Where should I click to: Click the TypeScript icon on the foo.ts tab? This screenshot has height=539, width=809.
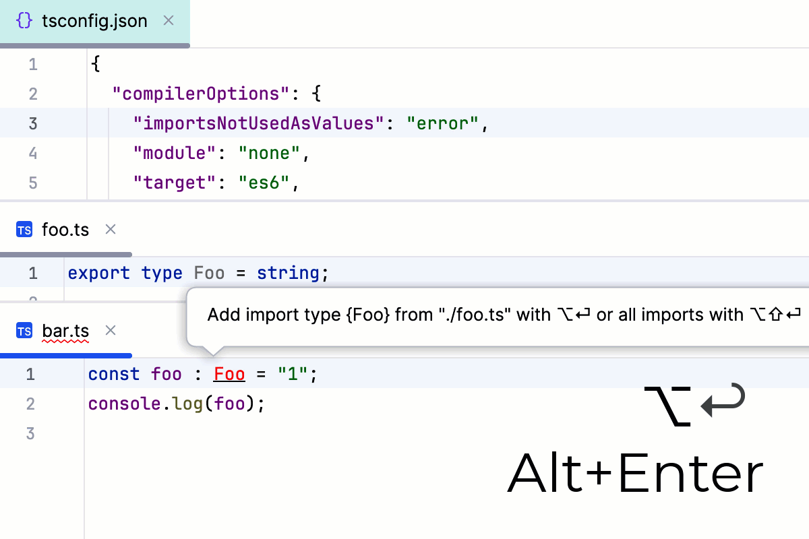click(24, 230)
